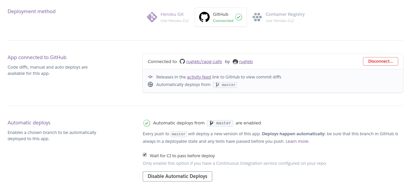Image resolution: width=417 pixels, height=193 pixels.
Task: Click the eye icon next to Releases text
Action: tap(150, 77)
